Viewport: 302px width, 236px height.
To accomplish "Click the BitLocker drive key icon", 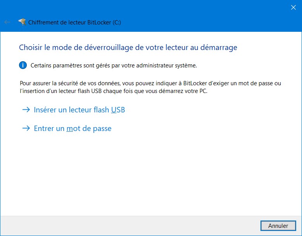I will coord(22,22).
